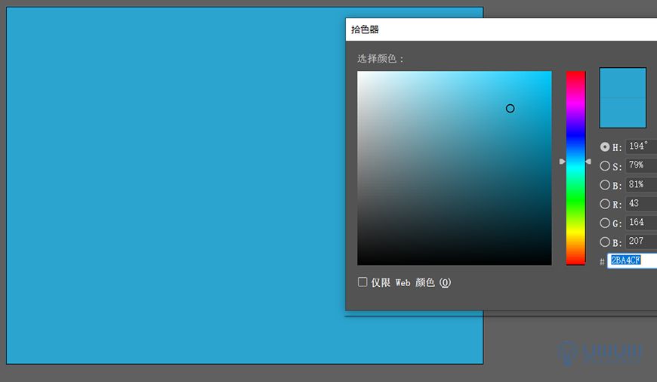Image resolution: width=657 pixels, height=382 pixels.
Task: Select the S saturation radio button
Action: pyautogui.click(x=605, y=166)
